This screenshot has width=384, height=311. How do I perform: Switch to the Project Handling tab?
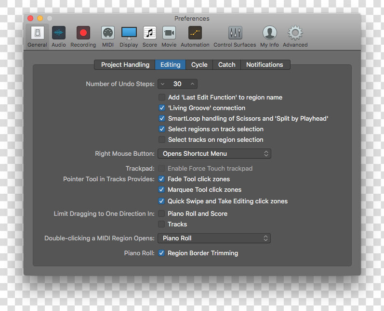pyautogui.click(x=125, y=65)
